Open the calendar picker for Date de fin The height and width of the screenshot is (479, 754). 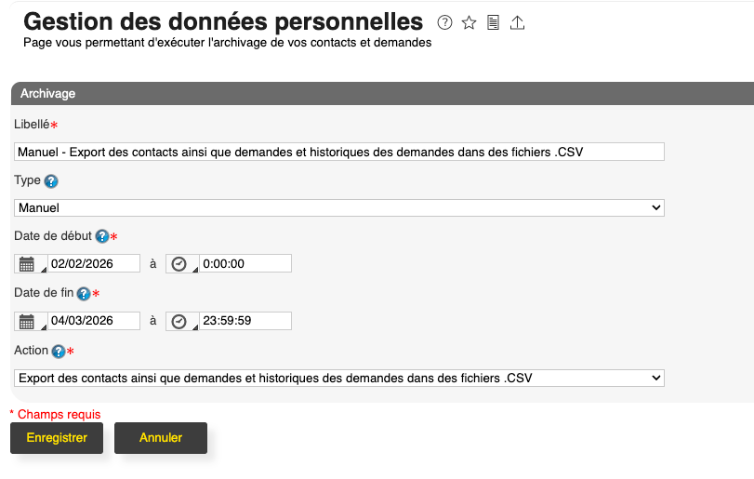point(28,322)
